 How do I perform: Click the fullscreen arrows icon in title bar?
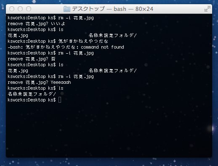coord(207,9)
